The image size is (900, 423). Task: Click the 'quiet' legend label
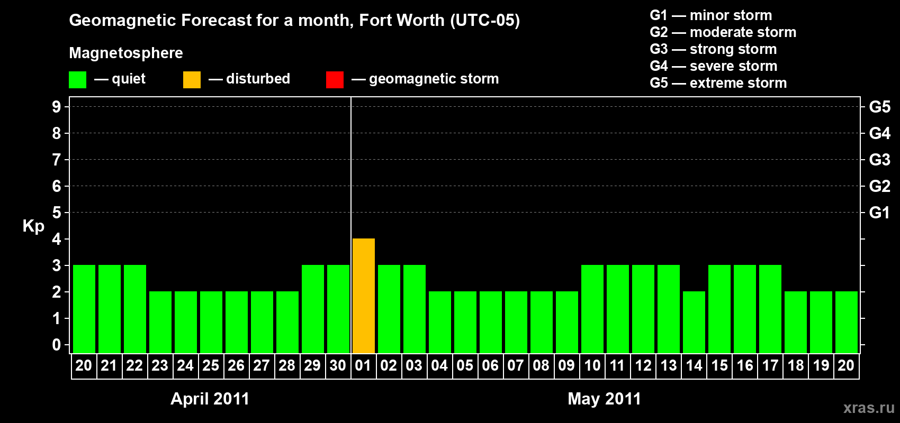129,79
